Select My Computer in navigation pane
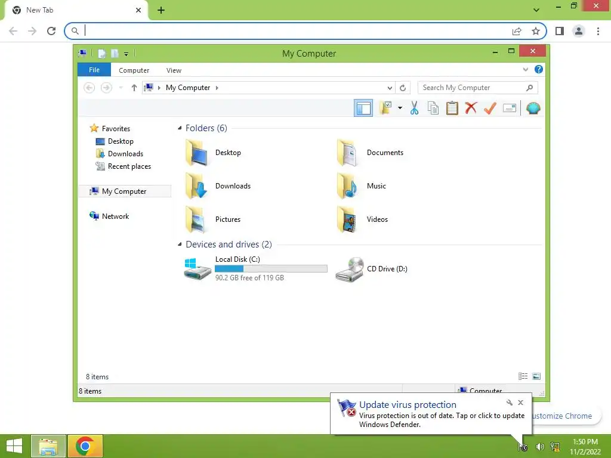The image size is (611, 458). click(125, 191)
